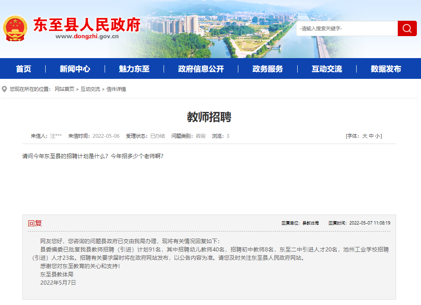The image size is (421, 305).
Task: Open the 首页 navigation tab
Action: pos(24,69)
